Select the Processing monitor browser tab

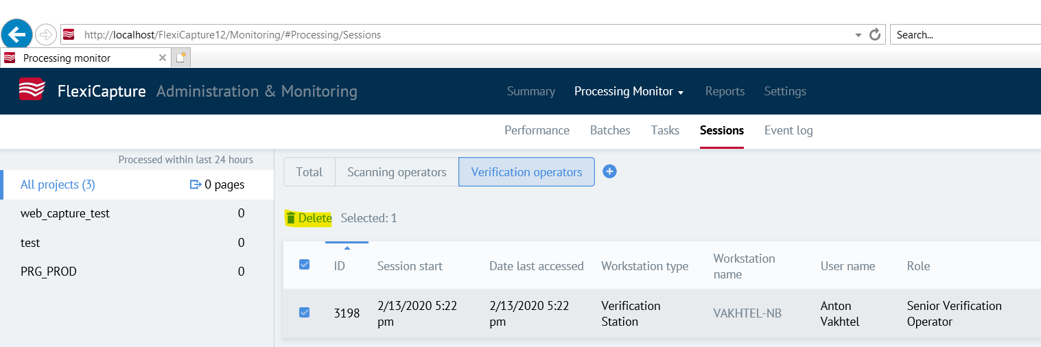[84, 58]
